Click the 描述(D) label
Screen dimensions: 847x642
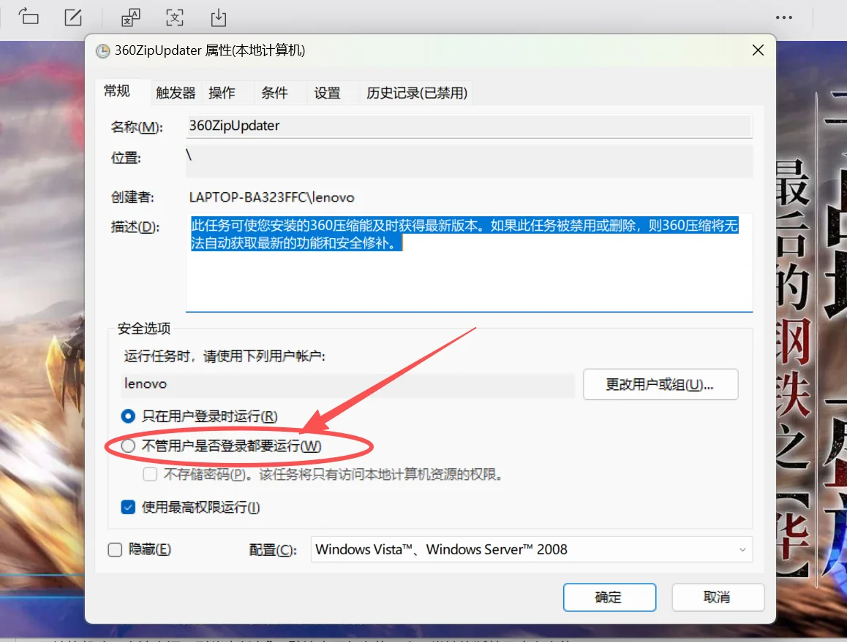(135, 227)
